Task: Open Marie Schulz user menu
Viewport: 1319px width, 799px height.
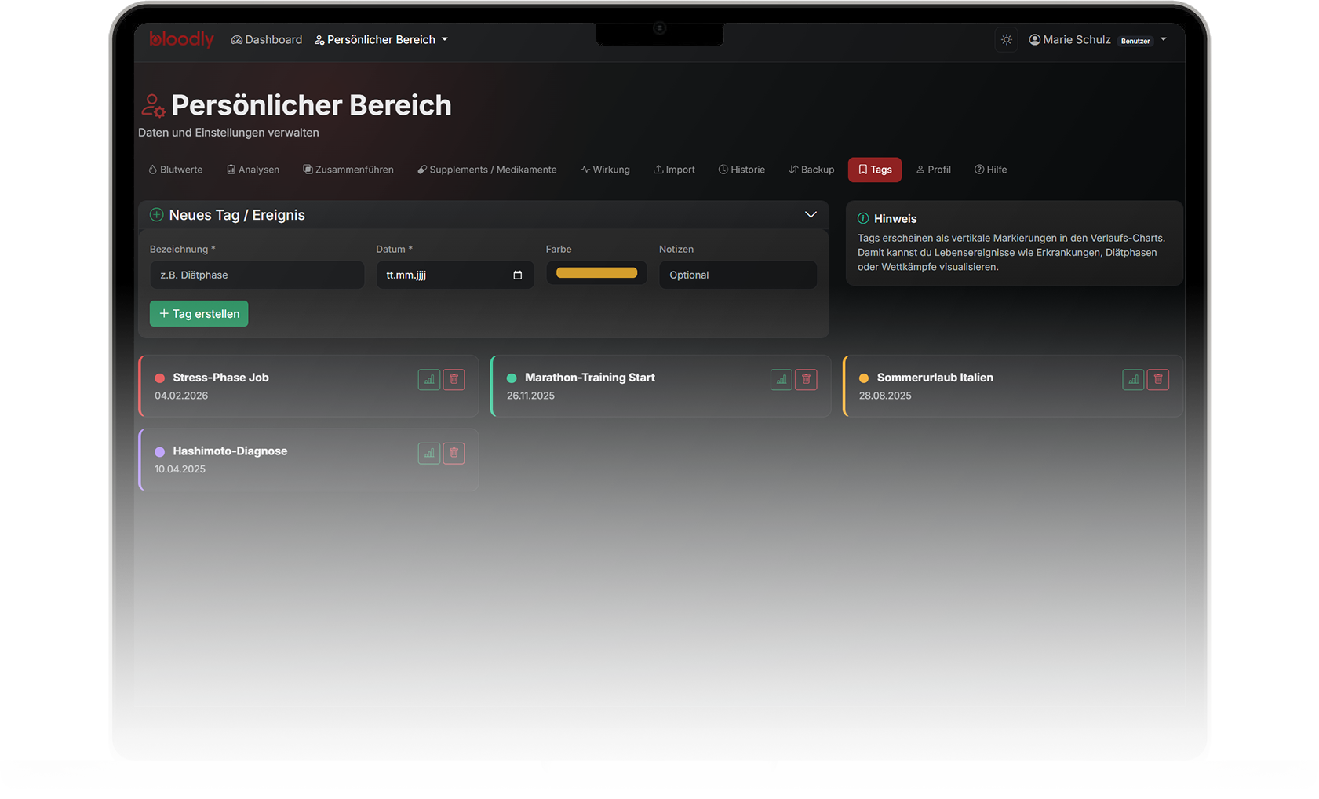Action: (x=1097, y=40)
